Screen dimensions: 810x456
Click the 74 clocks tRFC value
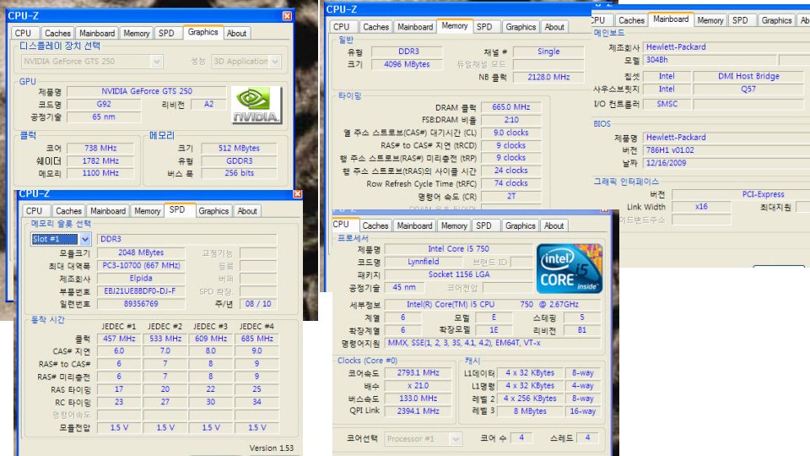511,183
